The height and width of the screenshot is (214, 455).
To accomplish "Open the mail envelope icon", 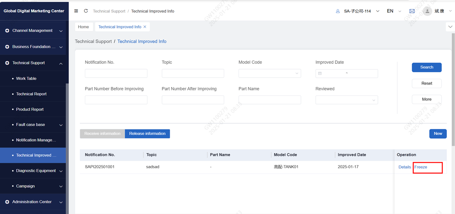I will (x=412, y=11).
